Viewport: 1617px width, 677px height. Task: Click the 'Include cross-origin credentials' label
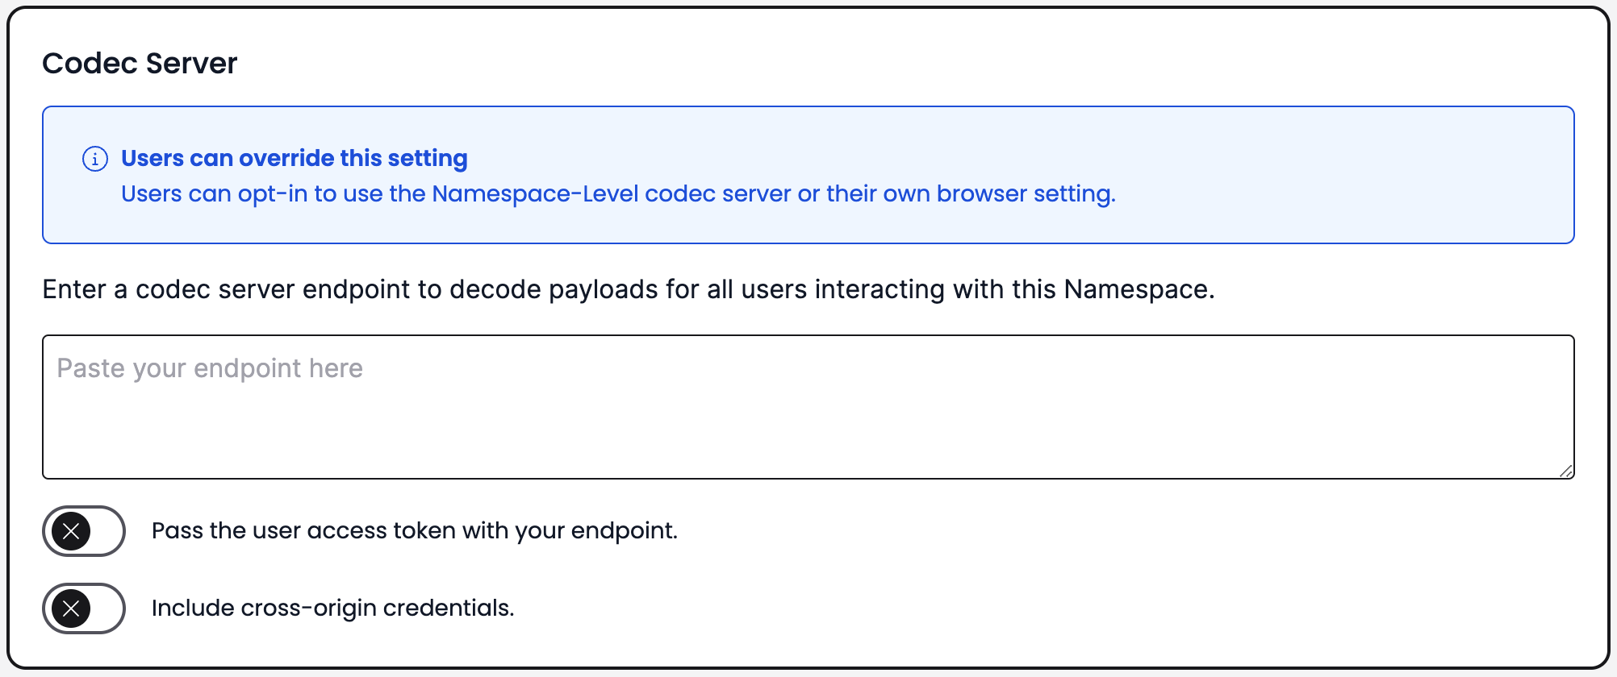332,608
